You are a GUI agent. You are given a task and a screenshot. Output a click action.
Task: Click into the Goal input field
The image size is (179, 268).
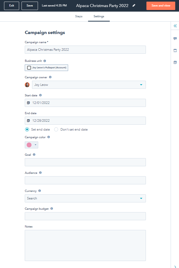85,162
